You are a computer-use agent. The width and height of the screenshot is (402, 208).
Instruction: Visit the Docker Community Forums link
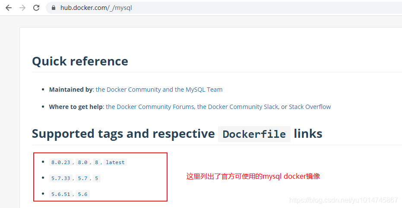[x=150, y=107]
